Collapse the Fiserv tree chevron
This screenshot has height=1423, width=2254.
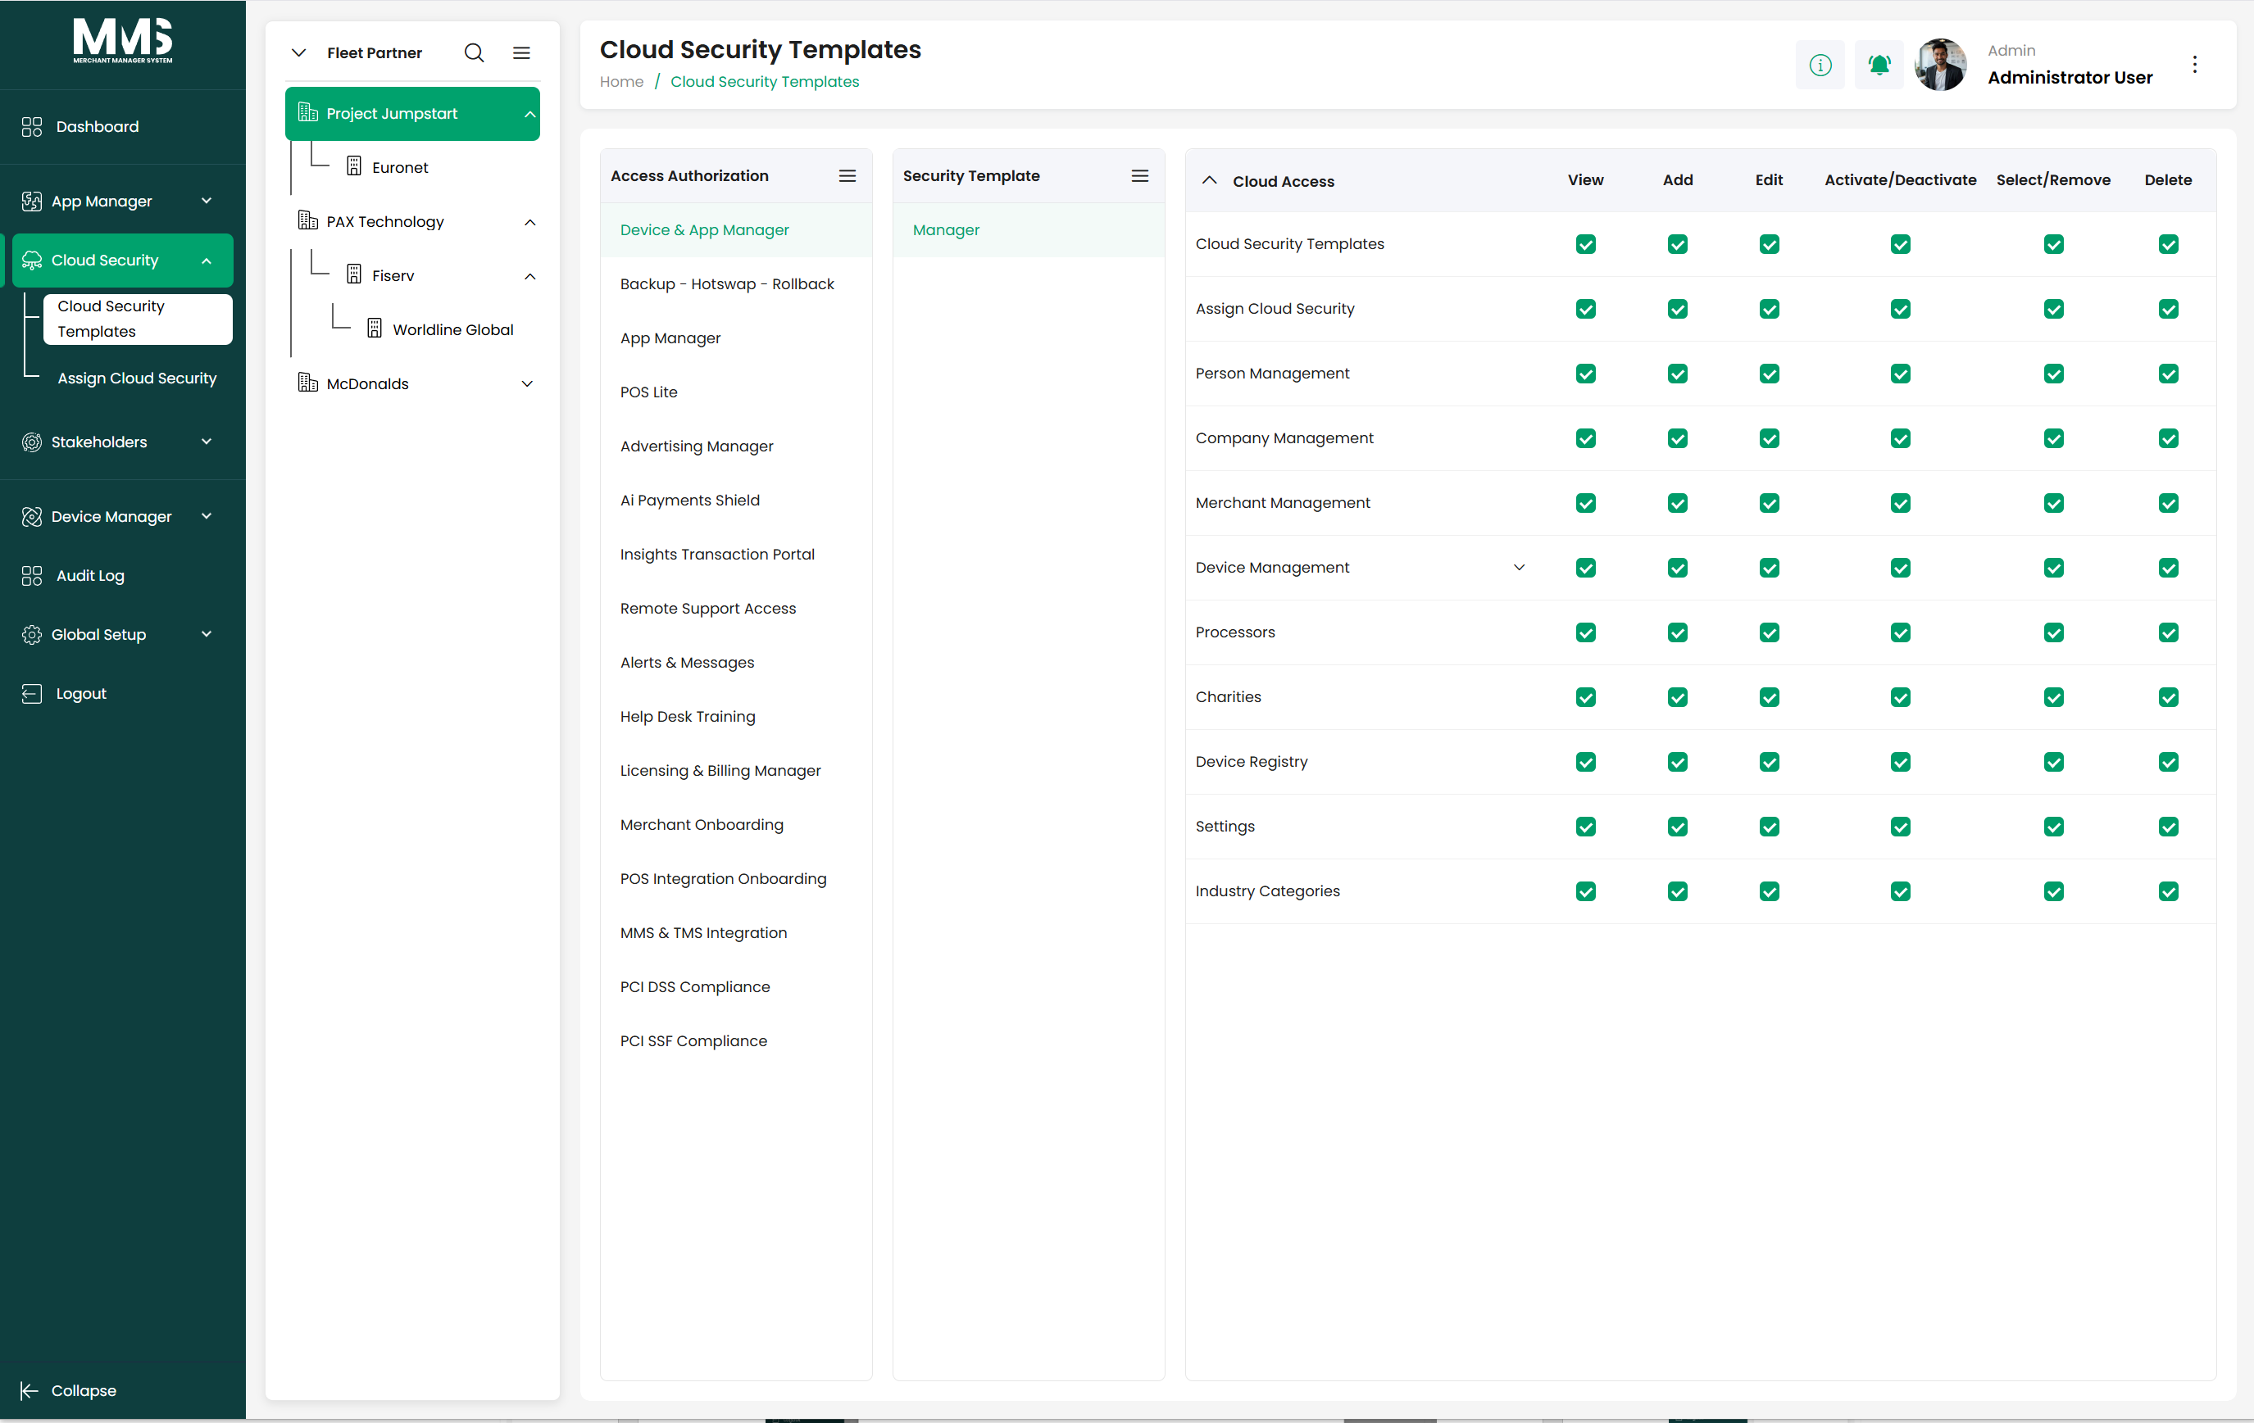click(529, 277)
